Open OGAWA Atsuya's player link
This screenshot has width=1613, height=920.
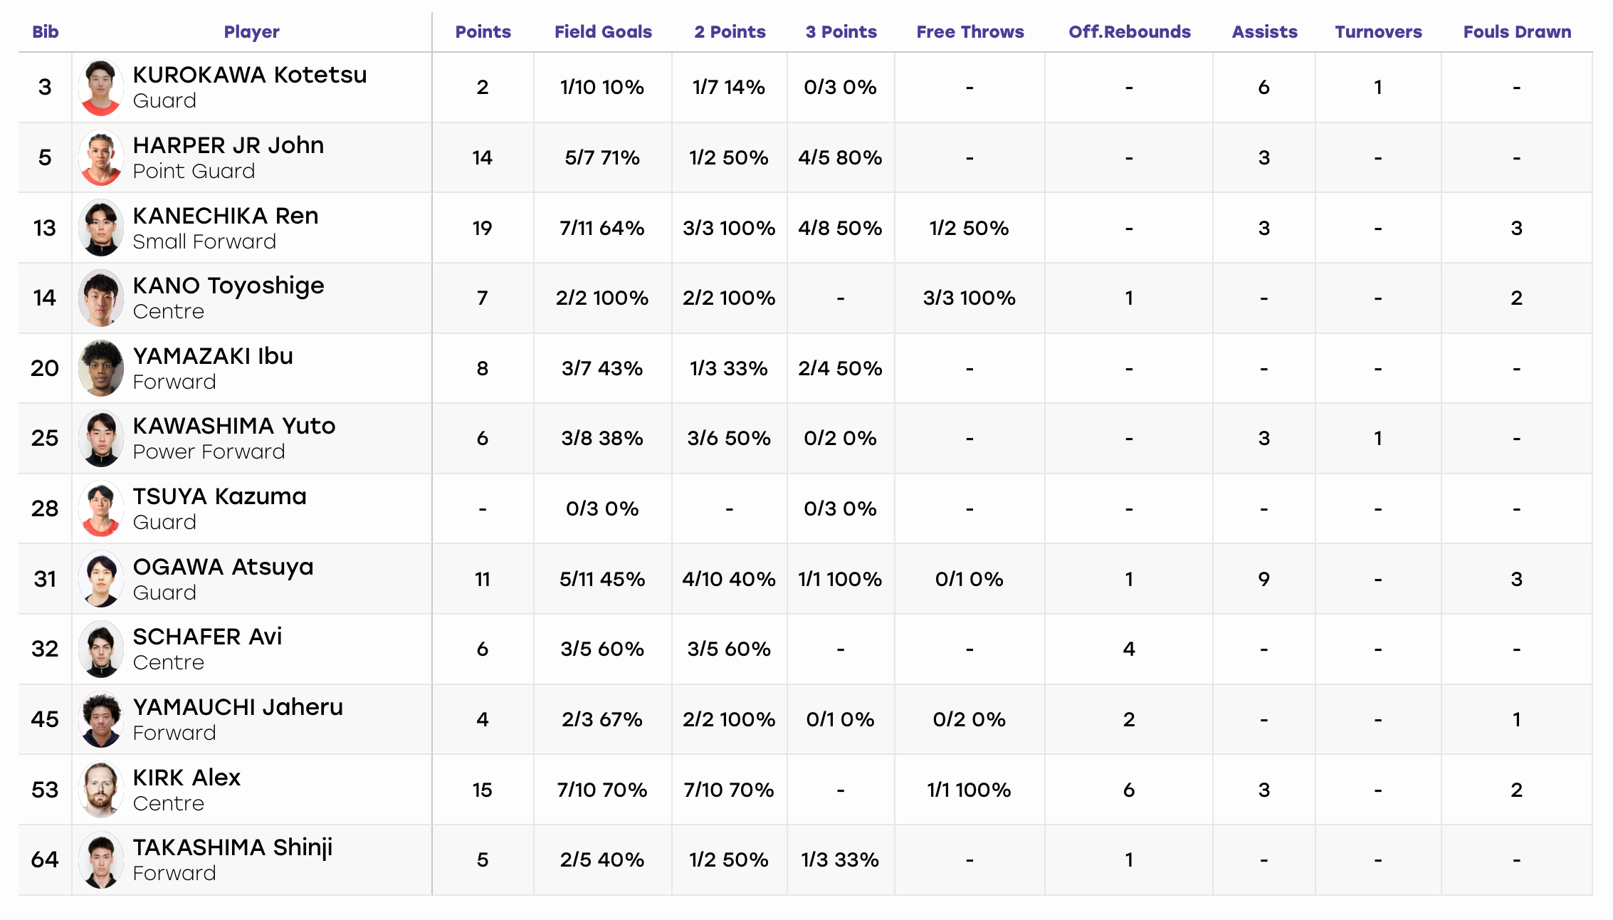223,567
